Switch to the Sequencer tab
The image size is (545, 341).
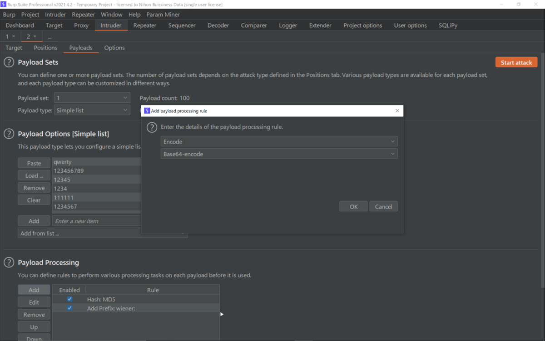point(182,25)
